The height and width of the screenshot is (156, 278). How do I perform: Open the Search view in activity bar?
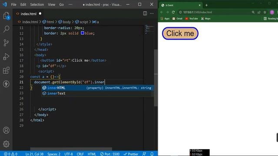click(6, 29)
